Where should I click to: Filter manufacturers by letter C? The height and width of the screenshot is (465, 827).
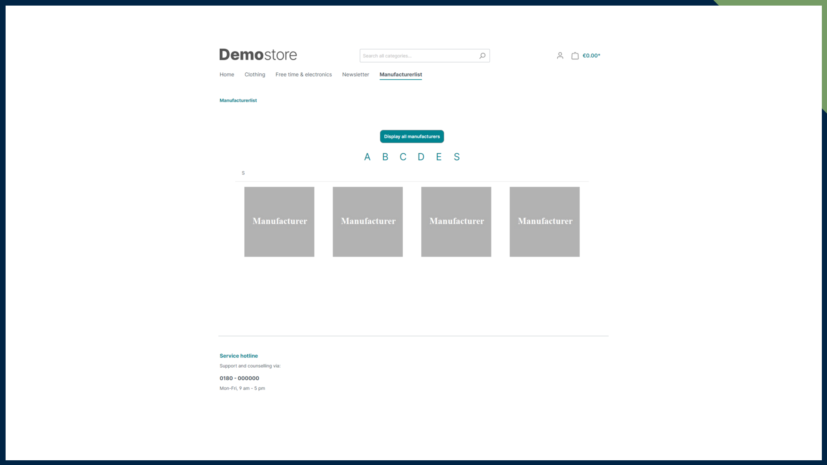tap(403, 157)
